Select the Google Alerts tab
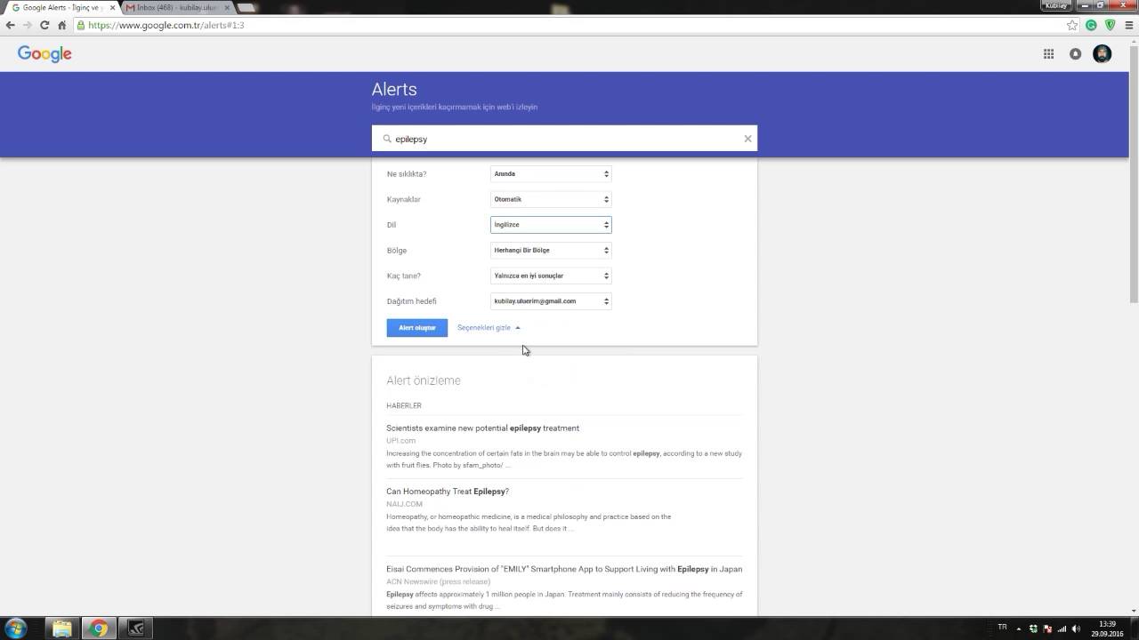1139x640 pixels. click(x=61, y=7)
